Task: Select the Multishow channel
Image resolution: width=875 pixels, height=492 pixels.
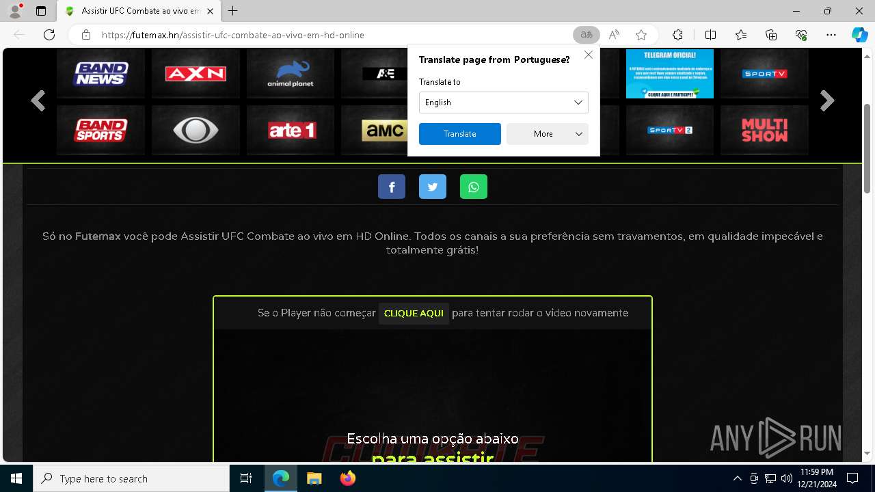Action: tap(764, 130)
